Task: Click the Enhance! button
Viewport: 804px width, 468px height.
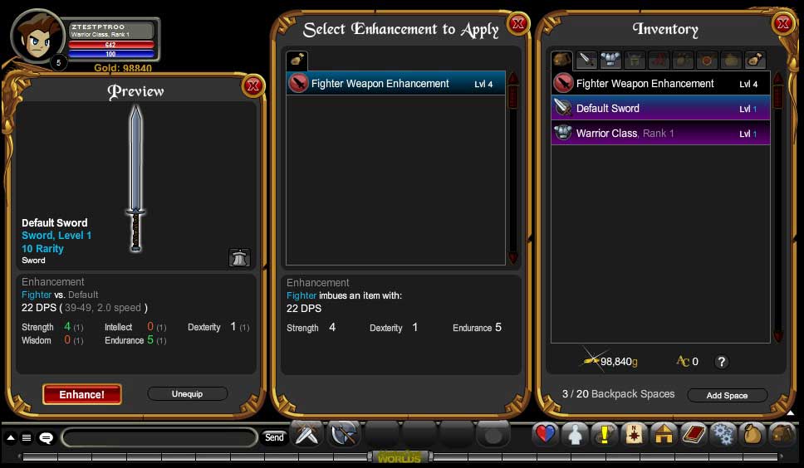Action: pyautogui.click(x=82, y=394)
